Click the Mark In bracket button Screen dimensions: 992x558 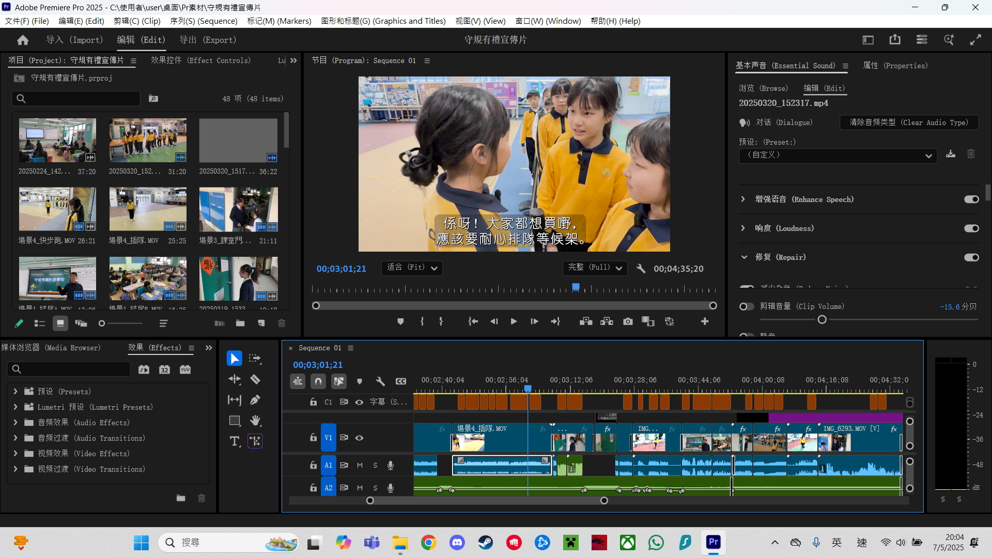(x=422, y=321)
